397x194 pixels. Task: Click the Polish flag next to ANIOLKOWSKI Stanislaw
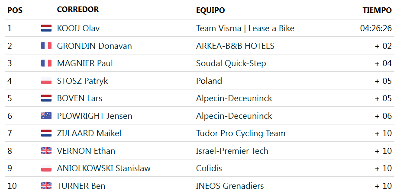[x=46, y=168]
